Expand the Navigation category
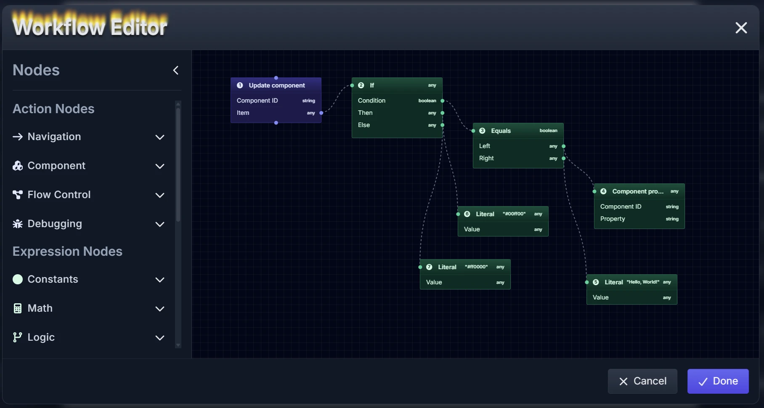This screenshot has width=764, height=408. click(160, 137)
